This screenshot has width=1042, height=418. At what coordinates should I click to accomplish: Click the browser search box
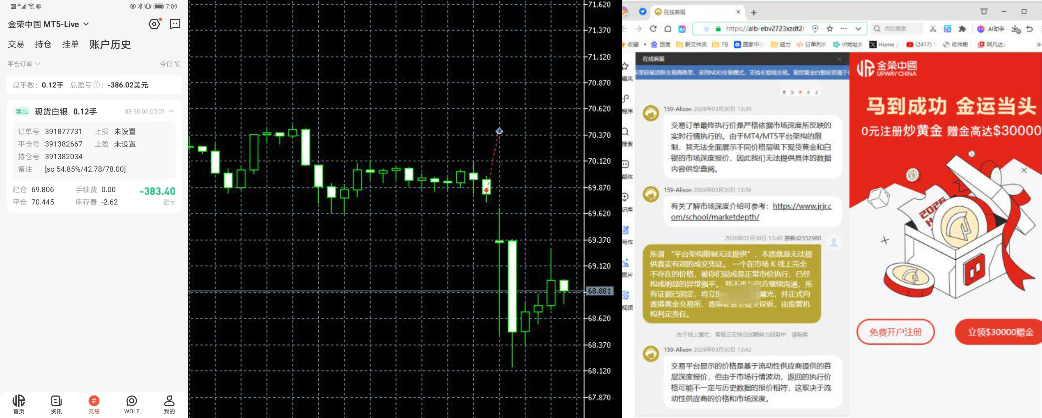(897, 29)
